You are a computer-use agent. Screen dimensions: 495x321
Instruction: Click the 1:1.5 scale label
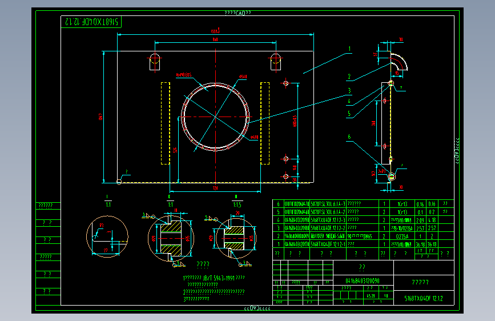237,204
